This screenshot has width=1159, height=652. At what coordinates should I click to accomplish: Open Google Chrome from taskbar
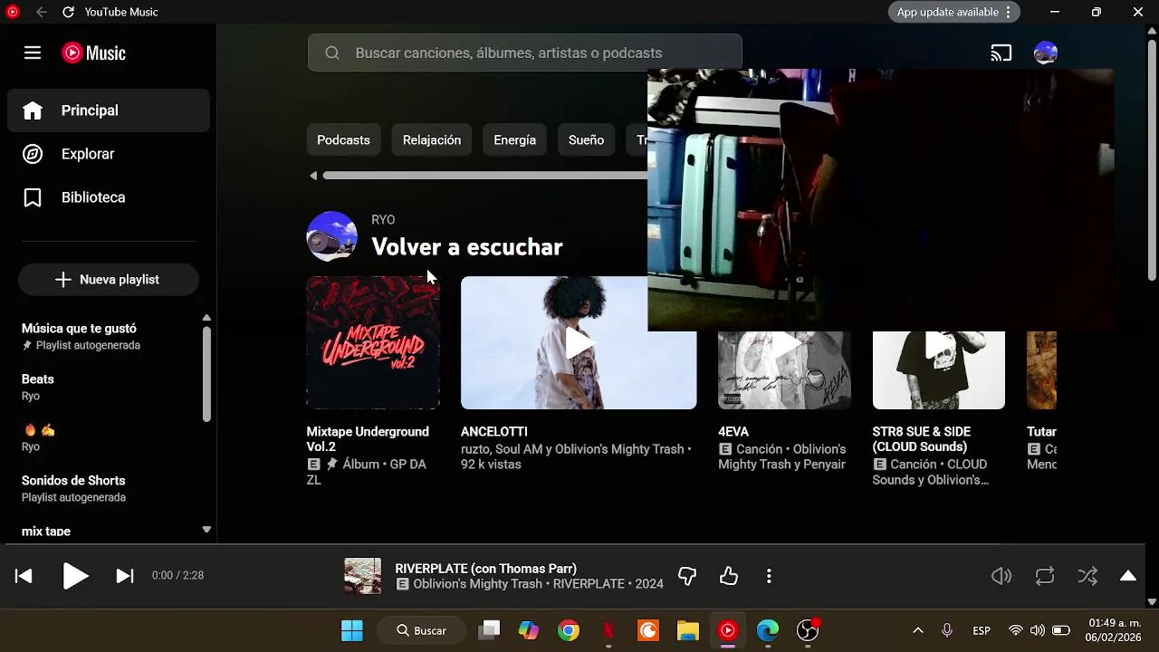point(569,630)
